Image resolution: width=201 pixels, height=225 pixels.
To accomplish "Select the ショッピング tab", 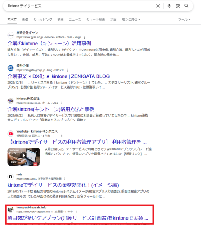I will (43, 19).
